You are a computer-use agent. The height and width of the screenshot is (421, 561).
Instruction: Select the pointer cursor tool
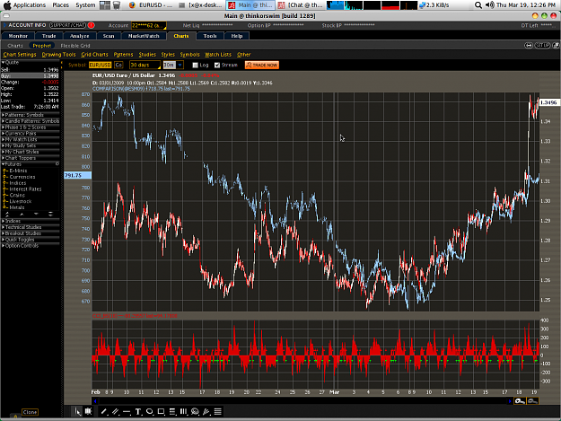coord(77,412)
